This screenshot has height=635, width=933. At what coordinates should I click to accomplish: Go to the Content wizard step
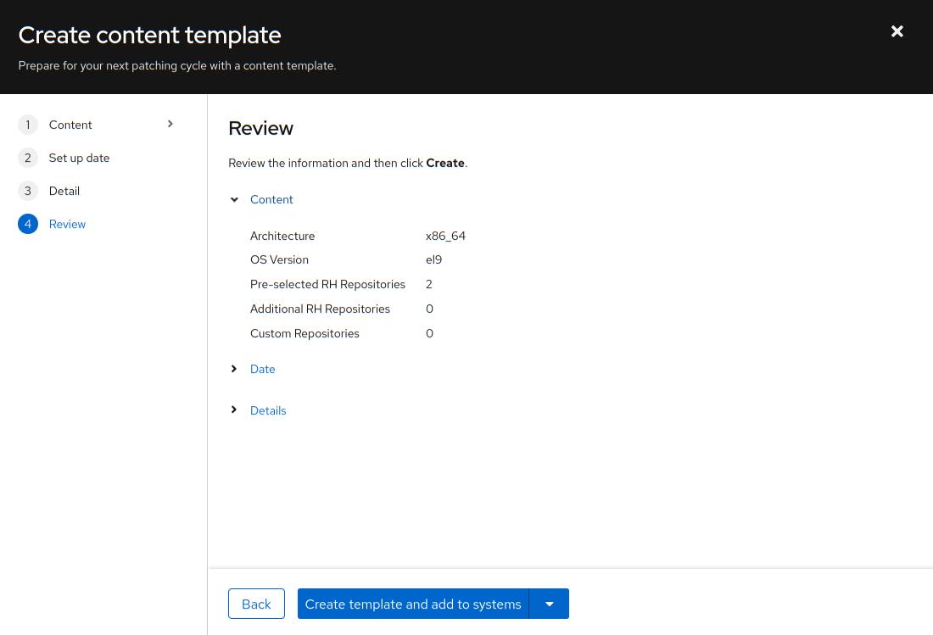[70, 125]
